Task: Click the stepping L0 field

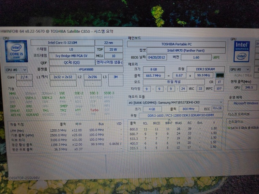Action: 71,49
